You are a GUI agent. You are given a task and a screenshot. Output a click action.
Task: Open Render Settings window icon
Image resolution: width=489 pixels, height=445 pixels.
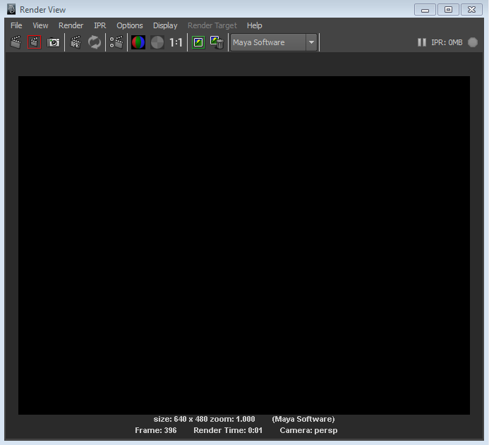pos(116,42)
